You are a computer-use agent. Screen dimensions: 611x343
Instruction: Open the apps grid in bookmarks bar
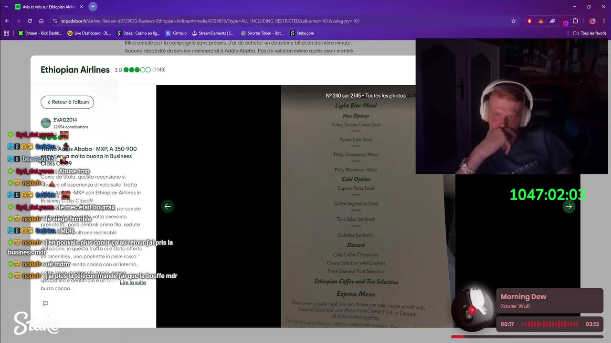click(6, 33)
